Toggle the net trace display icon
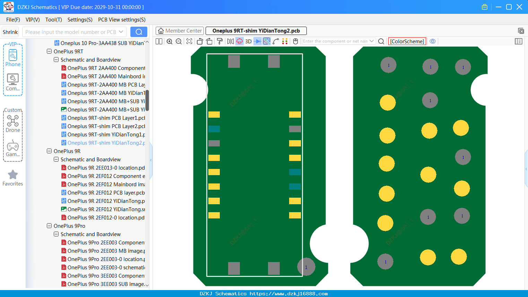The width and height of the screenshot is (528, 297). (267, 42)
